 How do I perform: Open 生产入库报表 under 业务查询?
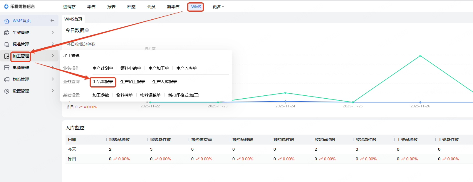point(165,82)
